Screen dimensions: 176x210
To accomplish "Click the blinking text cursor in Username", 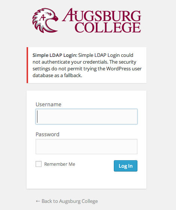I will 37,116.
